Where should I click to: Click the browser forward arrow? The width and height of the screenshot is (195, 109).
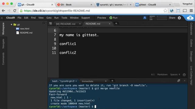[9, 11]
